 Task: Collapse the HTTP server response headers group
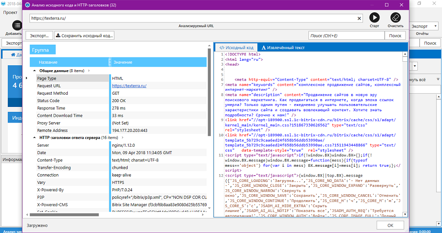[34, 138]
